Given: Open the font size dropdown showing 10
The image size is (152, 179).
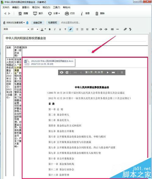Looking at the screenshot, I should click(x=34, y=29).
